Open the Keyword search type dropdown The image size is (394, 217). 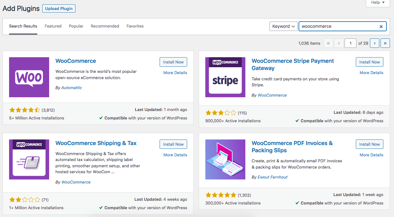pyautogui.click(x=283, y=26)
